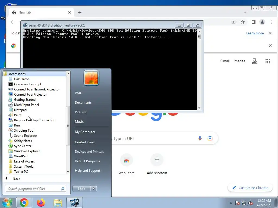Viewport: 278px width, 208px height.
Task: Click Chrome share page icon
Action: (234, 22)
